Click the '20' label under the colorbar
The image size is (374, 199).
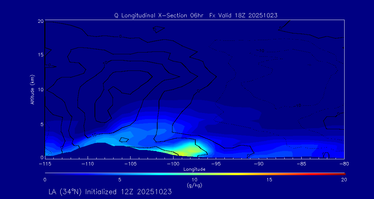[x=344, y=180]
